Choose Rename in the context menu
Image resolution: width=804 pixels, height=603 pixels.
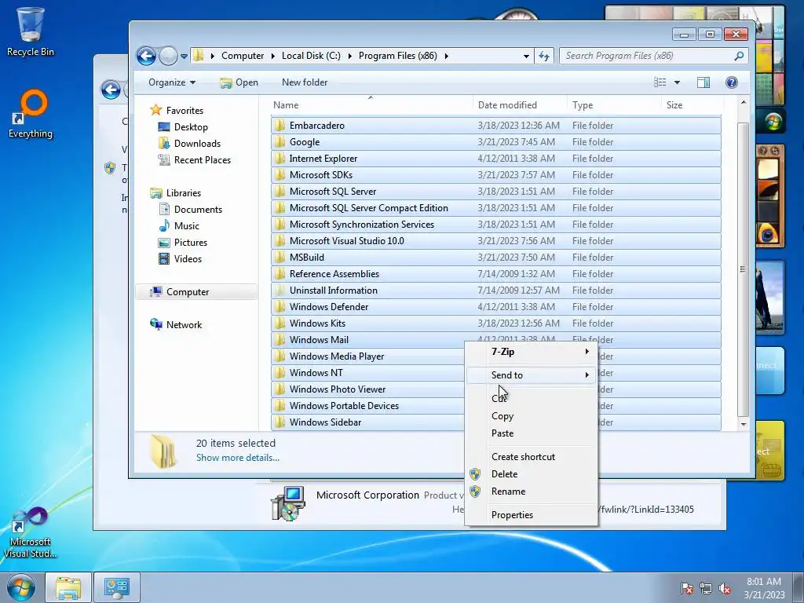[x=532, y=492]
